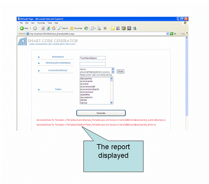Image resolution: width=209 pixels, height=184 pixels.
Task: Open the Tools menu
Action: point(50,23)
